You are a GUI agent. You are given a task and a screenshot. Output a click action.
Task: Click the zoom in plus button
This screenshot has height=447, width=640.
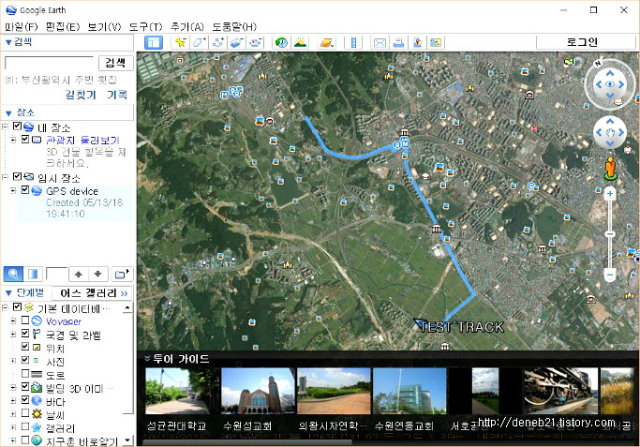610,193
